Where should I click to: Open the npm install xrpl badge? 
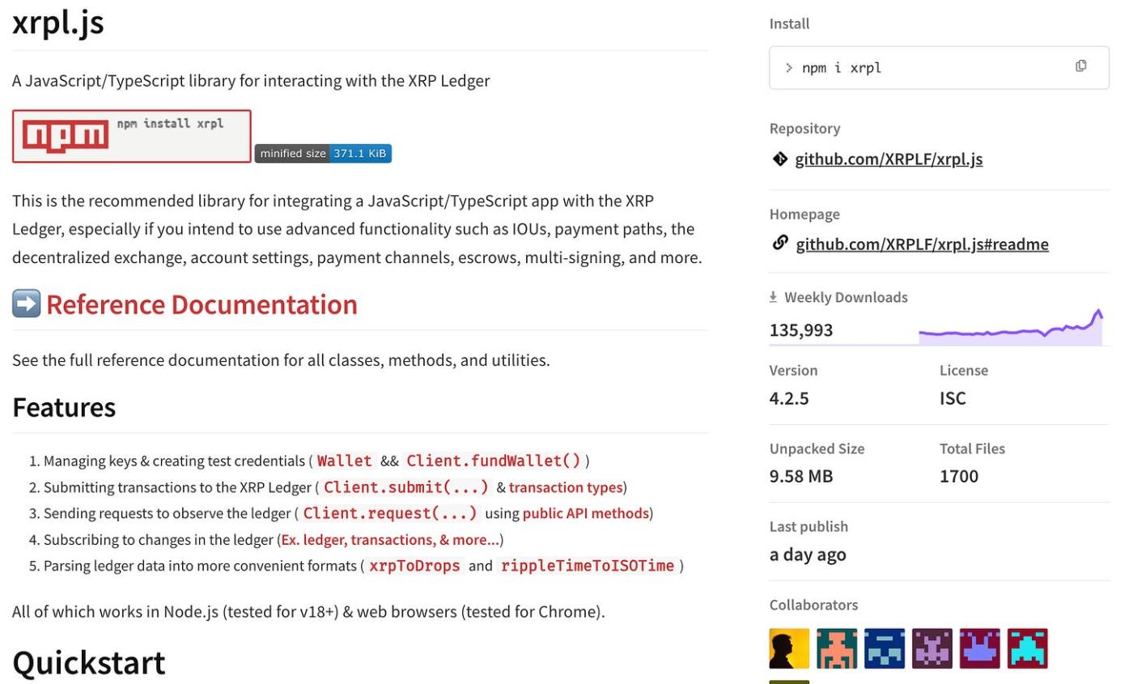(132, 136)
